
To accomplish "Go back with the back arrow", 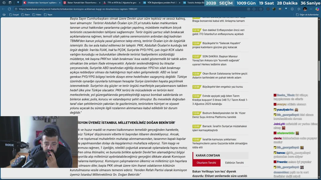I will tap(3, 9).
